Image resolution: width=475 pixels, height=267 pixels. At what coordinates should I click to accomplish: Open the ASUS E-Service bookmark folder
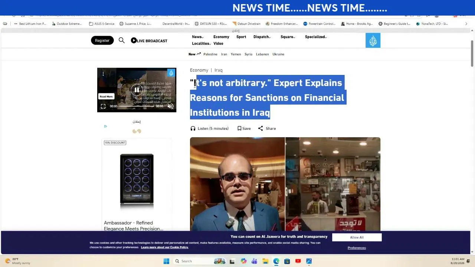(102, 24)
